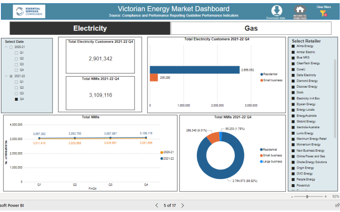The height and width of the screenshot is (212, 340).
Task: Tick Q2 under 2020-21
Action: click(x=16, y=58)
